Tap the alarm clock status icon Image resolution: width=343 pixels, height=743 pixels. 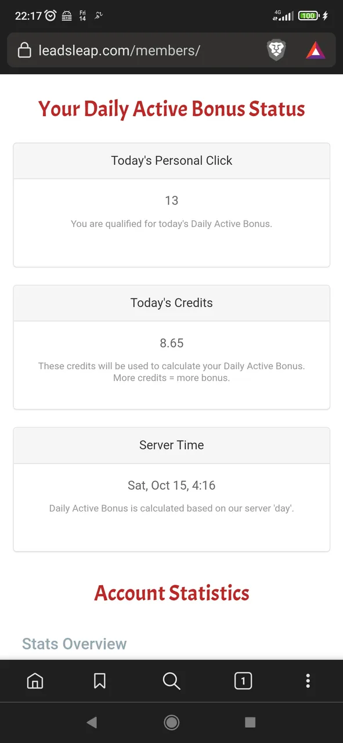[x=50, y=16]
